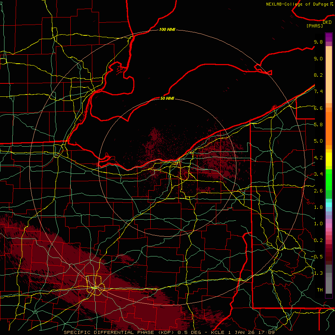Image resolution: width=335 pixels, height=335 pixels.
Task: Pick the orange color bar segment
Action: pyautogui.click(x=329, y=128)
